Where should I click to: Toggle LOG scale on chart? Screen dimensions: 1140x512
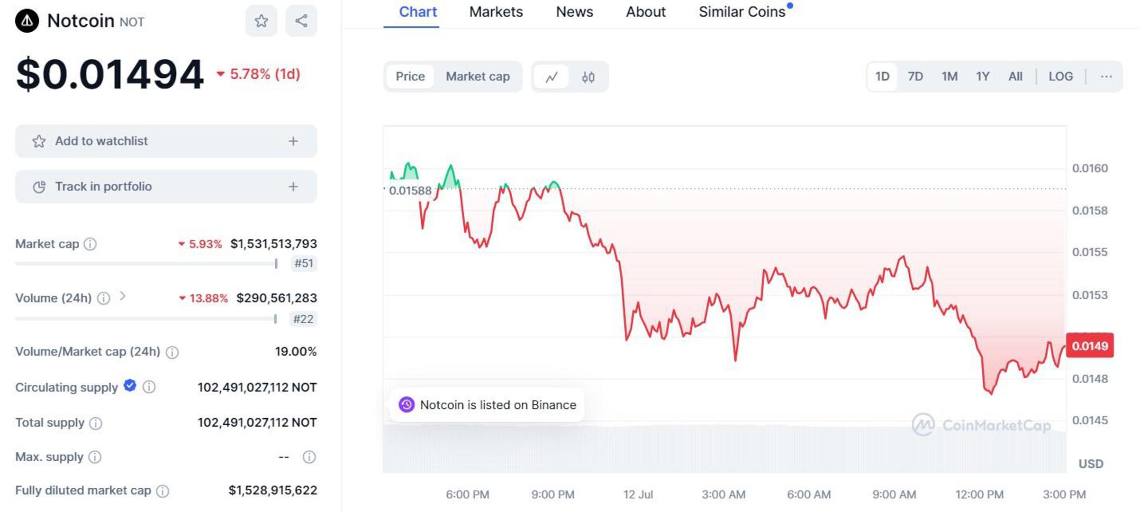(x=1060, y=77)
